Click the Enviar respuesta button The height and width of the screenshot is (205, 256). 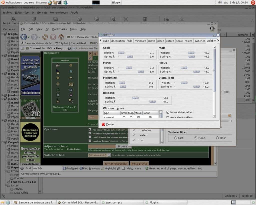pyautogui.click(x=115, y=163)
